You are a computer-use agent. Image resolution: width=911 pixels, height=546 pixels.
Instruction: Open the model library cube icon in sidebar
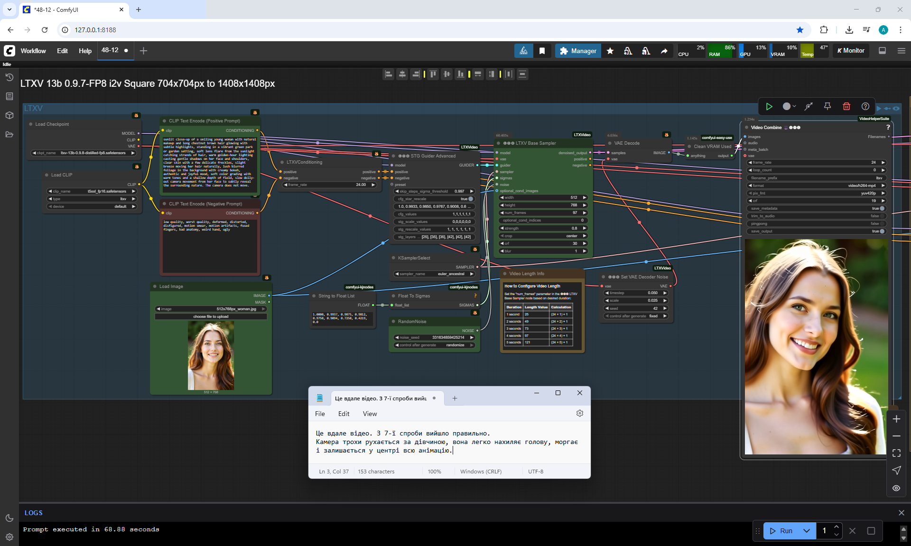[9, 115]
